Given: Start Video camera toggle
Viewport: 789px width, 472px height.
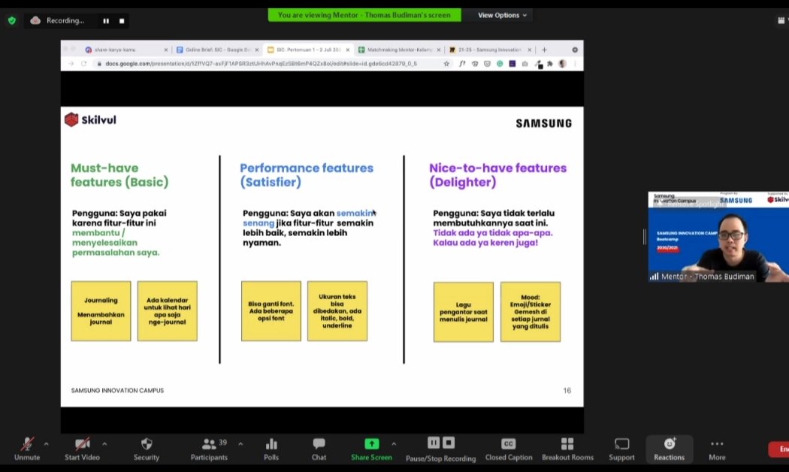Looking at the screenshot, I should [83, 444].
